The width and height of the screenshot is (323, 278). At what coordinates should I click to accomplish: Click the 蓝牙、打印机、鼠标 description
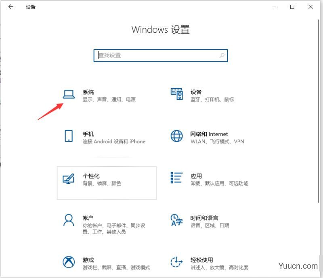click(x=212, y=99)
